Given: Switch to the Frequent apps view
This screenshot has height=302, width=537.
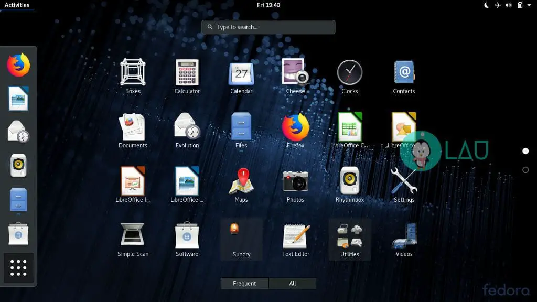Looking at the screenshot, I should (x=244, y=283).
